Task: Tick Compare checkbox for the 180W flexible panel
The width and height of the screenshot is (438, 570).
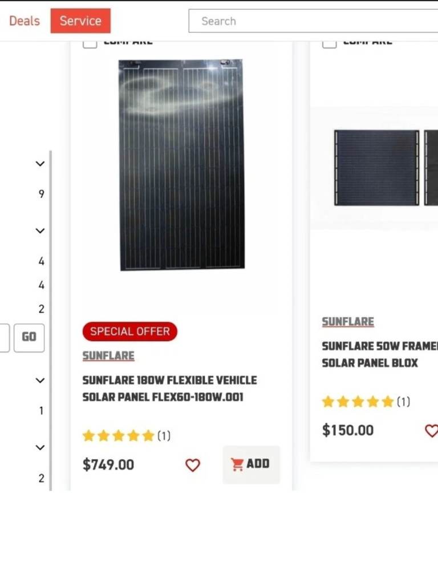Action: 90,42
